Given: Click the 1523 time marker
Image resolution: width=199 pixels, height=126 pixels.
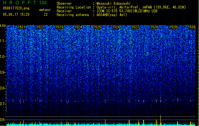Looking at the screenshot, I should coord(59,27).
